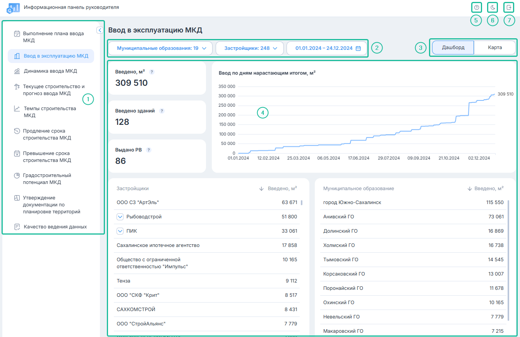Image resolution: width=520 pixels, height=337 pixels.
Task: Open the help icon in header
Action: click(x=477, y=7)
